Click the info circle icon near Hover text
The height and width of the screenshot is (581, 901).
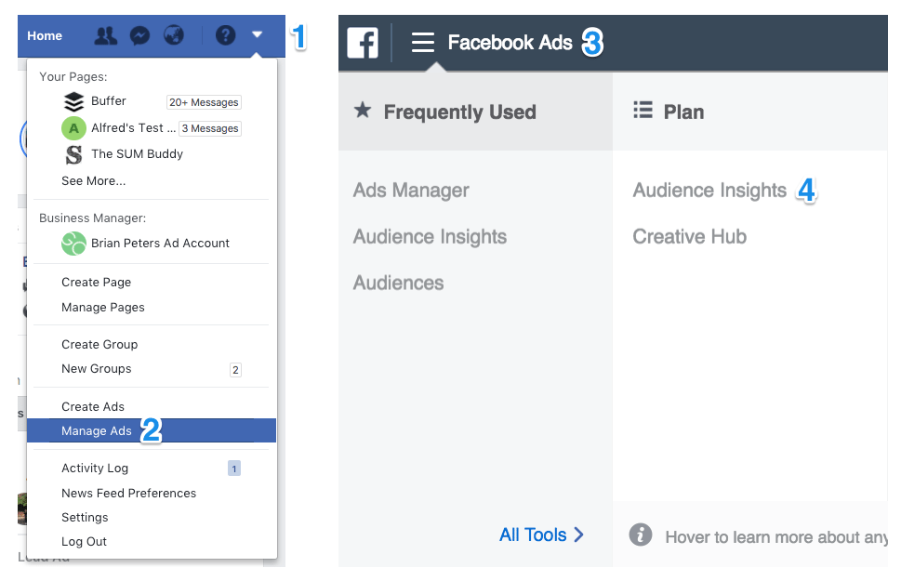pyautogui.click(x=640, y=536)
